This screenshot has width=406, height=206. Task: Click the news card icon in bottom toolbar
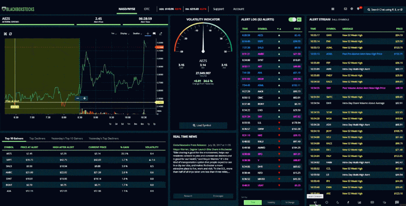372,202
